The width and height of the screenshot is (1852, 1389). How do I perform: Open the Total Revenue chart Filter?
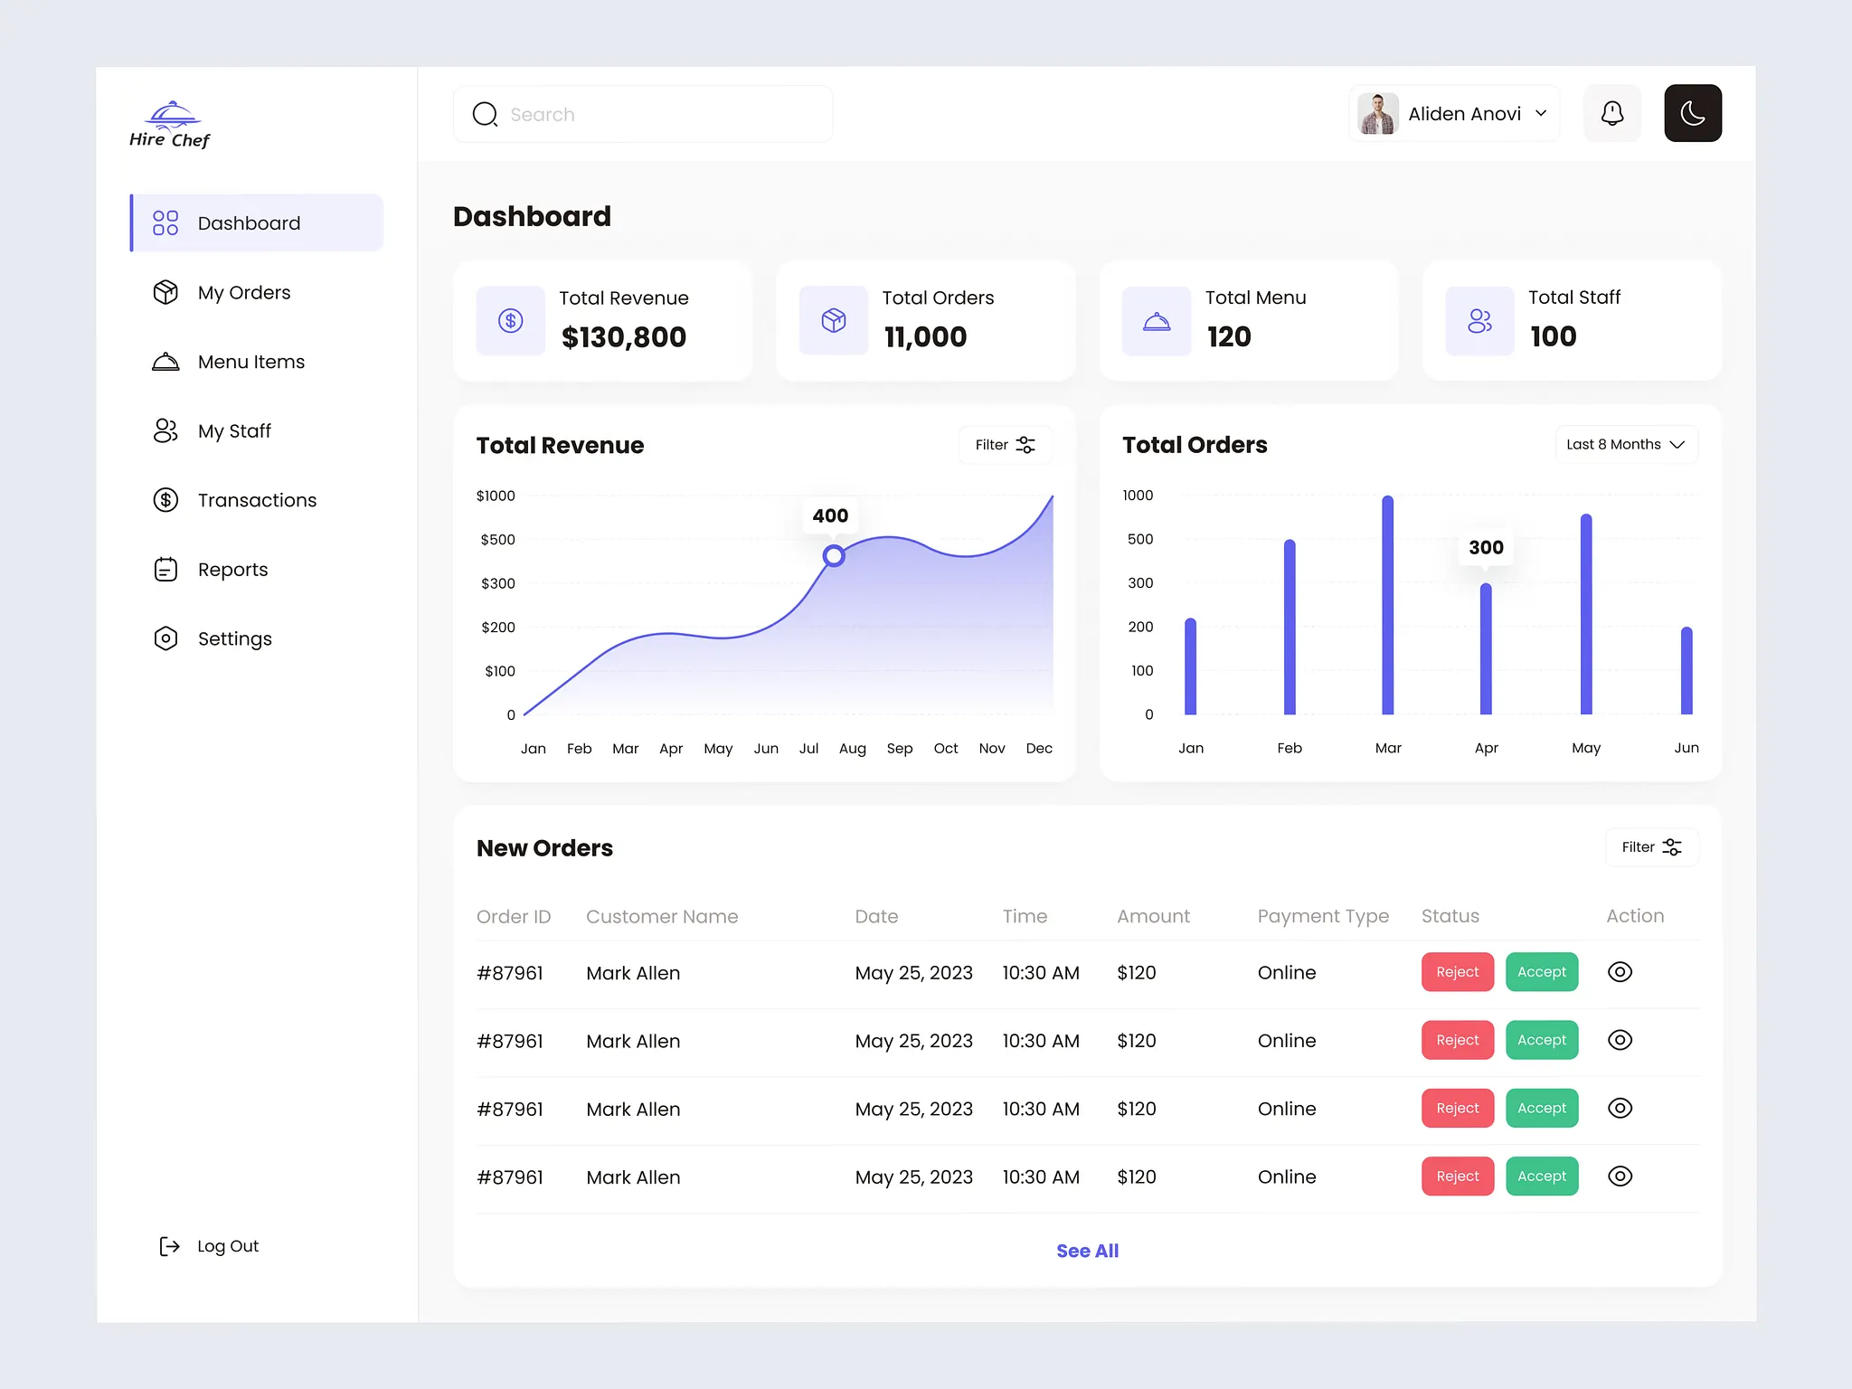coord(1005,445)
